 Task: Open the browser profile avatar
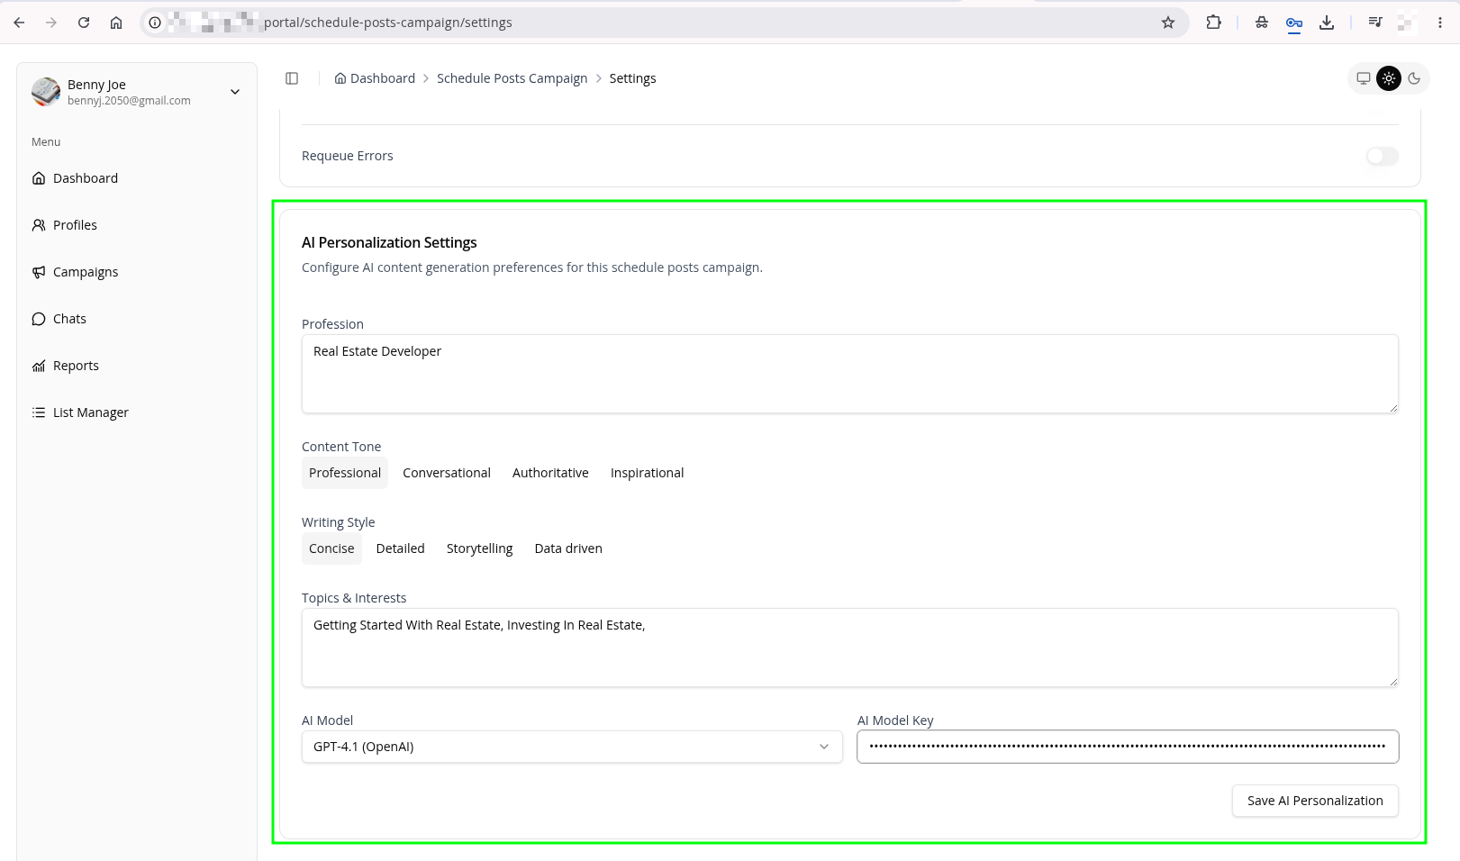[1408, 23]
